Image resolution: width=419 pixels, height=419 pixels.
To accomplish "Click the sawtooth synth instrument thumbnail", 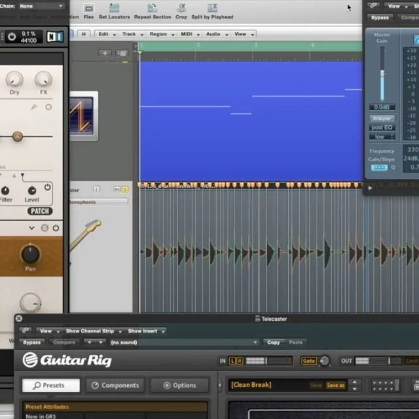I will 84,116.
